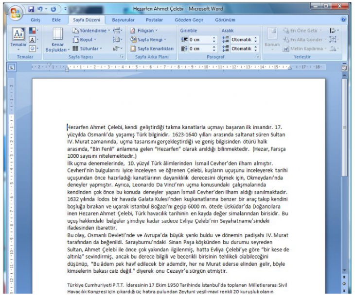The image size is (355, 296).
Task: Open the theme fonts 'A' icon
Action: (x=34, y=40)
